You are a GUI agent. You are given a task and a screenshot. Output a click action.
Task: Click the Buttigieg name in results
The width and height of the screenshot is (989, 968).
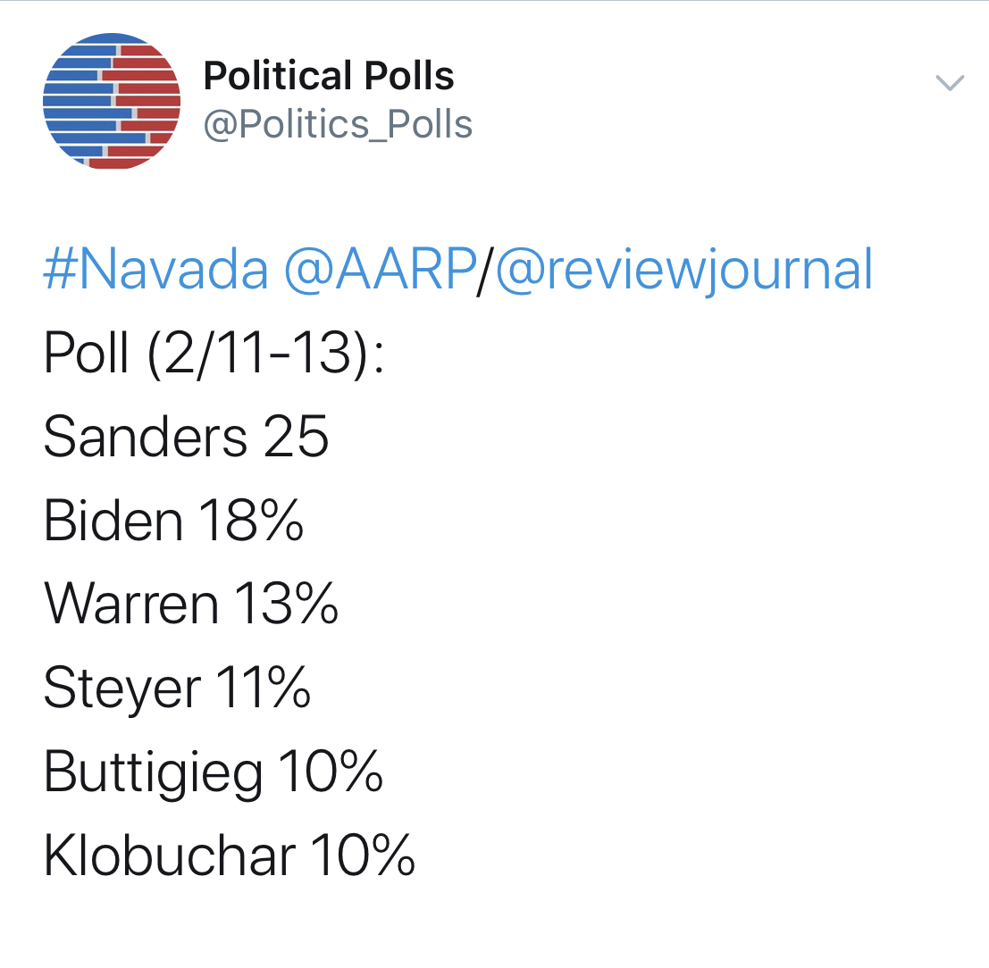pos(153,772)
